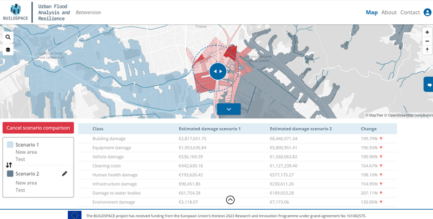This screenshot has height=219, width=433.
Task: Select Damage to water bodies row label
Action: click(116, 193)
